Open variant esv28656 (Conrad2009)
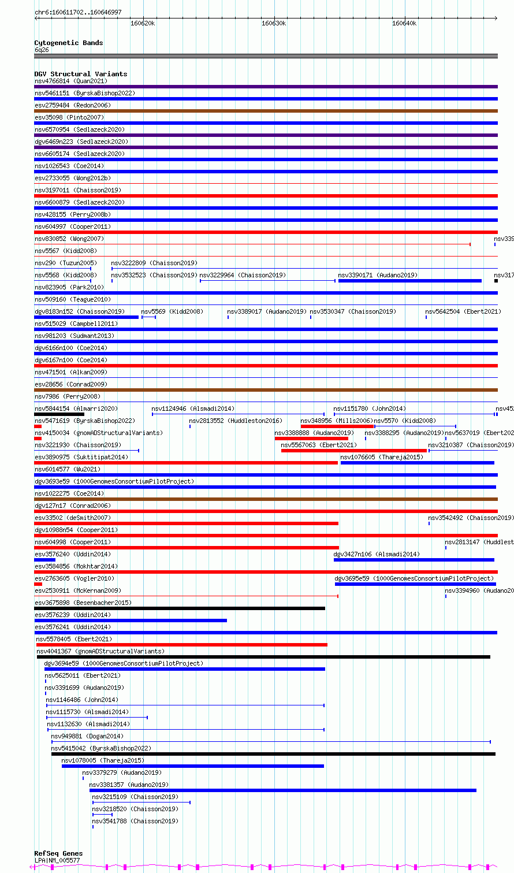This screenshot has height=873, width=514. [70, 384]
